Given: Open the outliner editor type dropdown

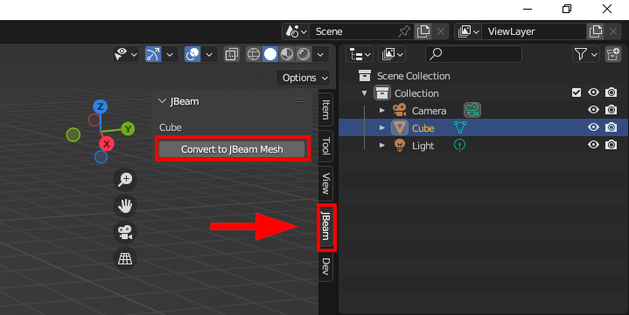Looking at the screenshot, I should point(360,54).
